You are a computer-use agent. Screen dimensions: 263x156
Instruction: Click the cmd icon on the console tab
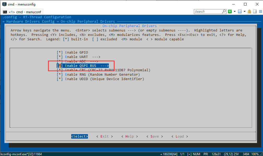point(5,12)
